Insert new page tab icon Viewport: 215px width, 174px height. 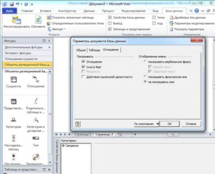pyautogui.click(x=120, y=134)
